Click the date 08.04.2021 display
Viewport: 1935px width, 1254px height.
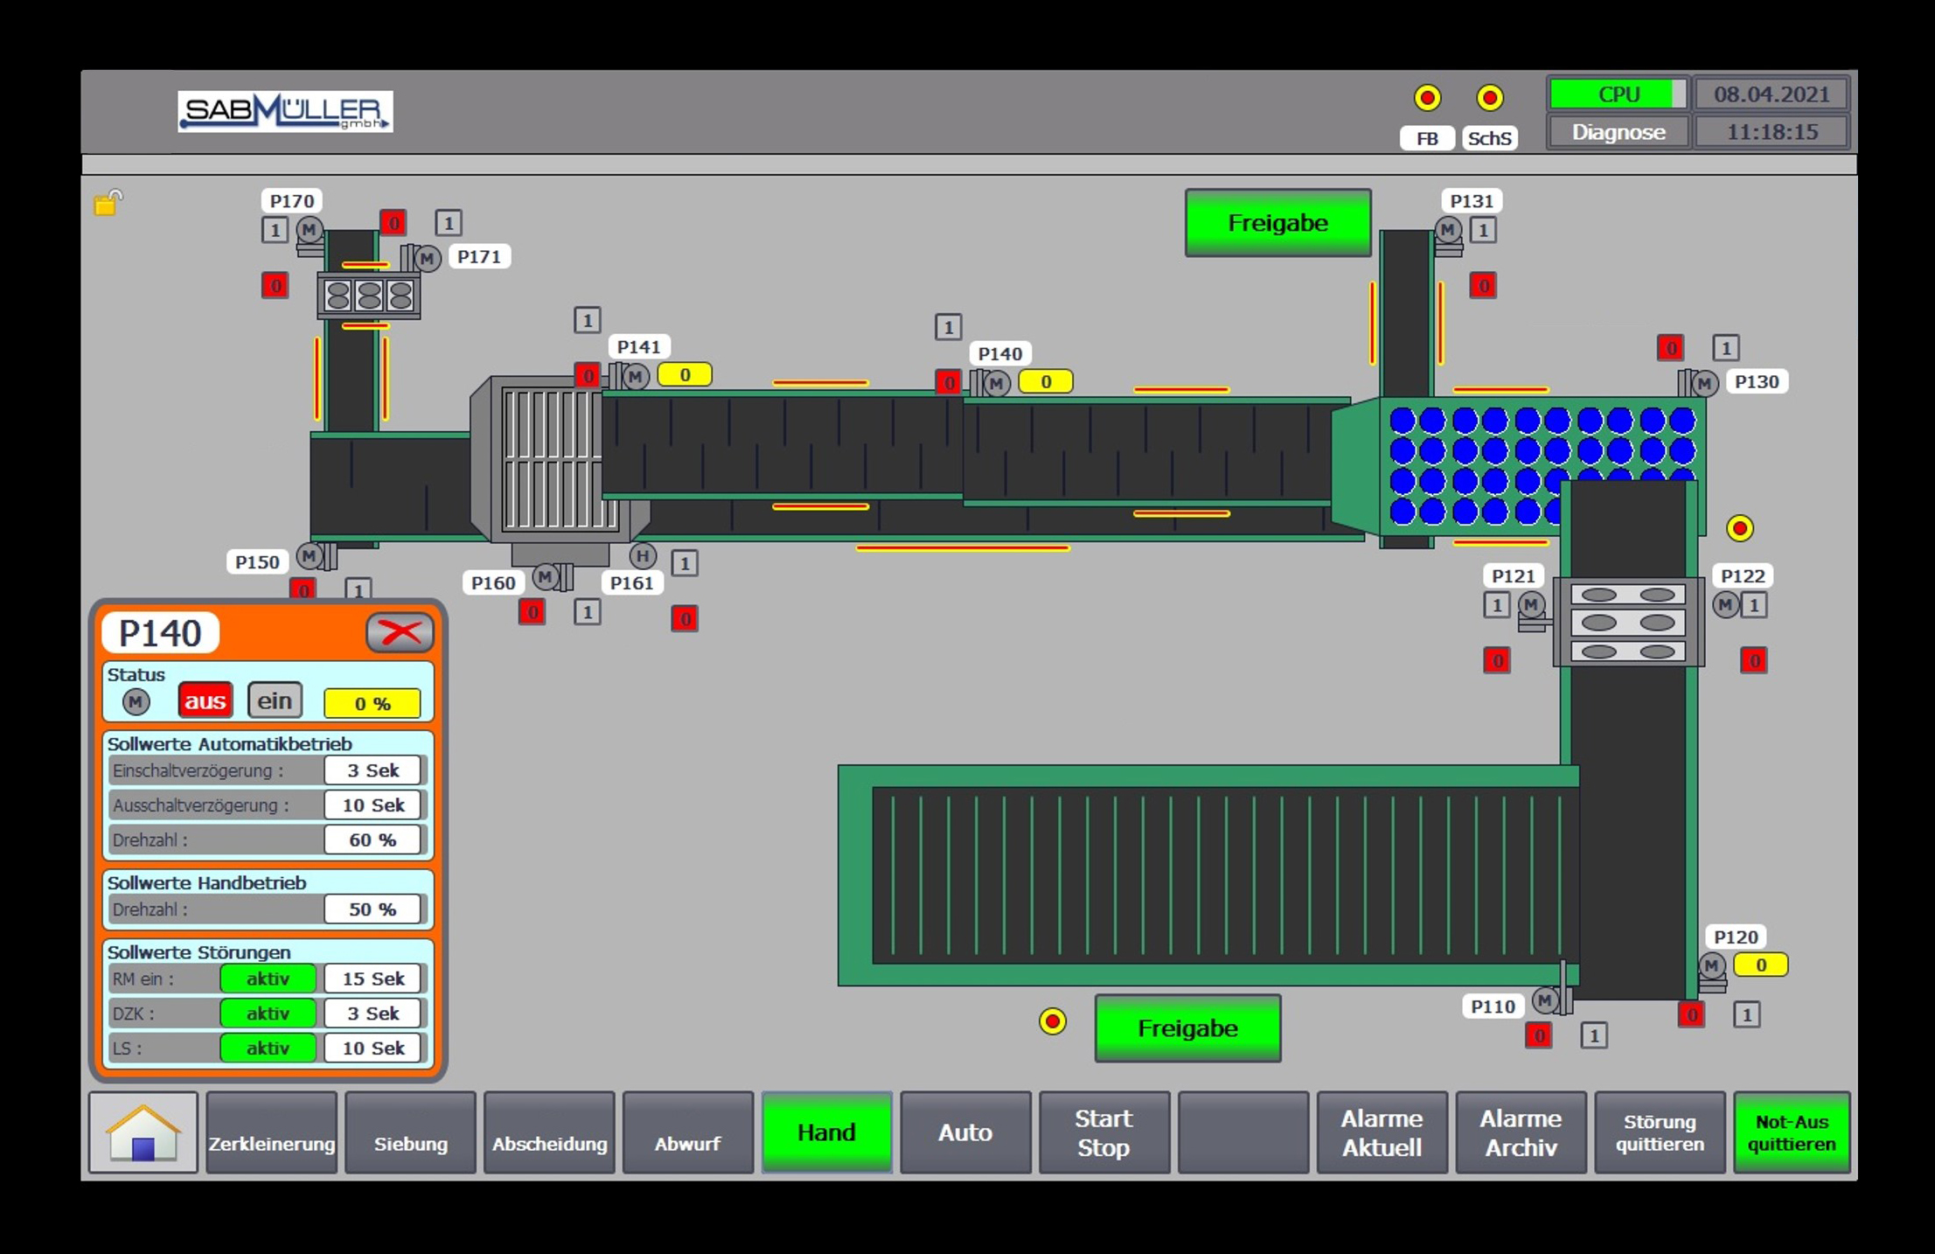coord(1771,94)
